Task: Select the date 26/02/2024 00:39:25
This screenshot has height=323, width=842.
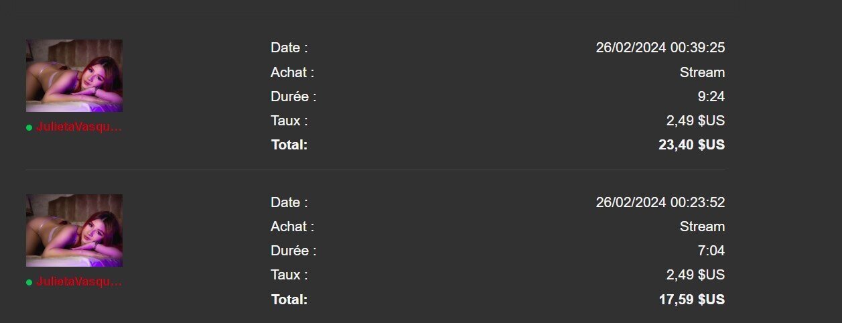Action: click(x=660, y=48)
